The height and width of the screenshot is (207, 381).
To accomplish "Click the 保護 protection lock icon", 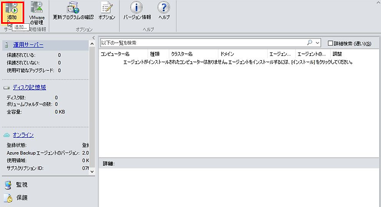I will pos(8,198).
